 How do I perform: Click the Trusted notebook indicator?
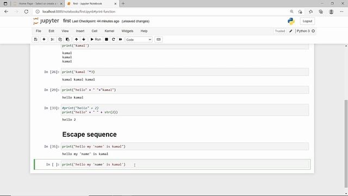[280, 31]
